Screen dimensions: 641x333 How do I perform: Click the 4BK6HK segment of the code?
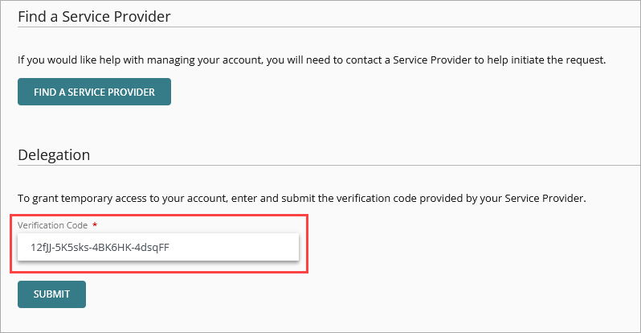(113, 247)
